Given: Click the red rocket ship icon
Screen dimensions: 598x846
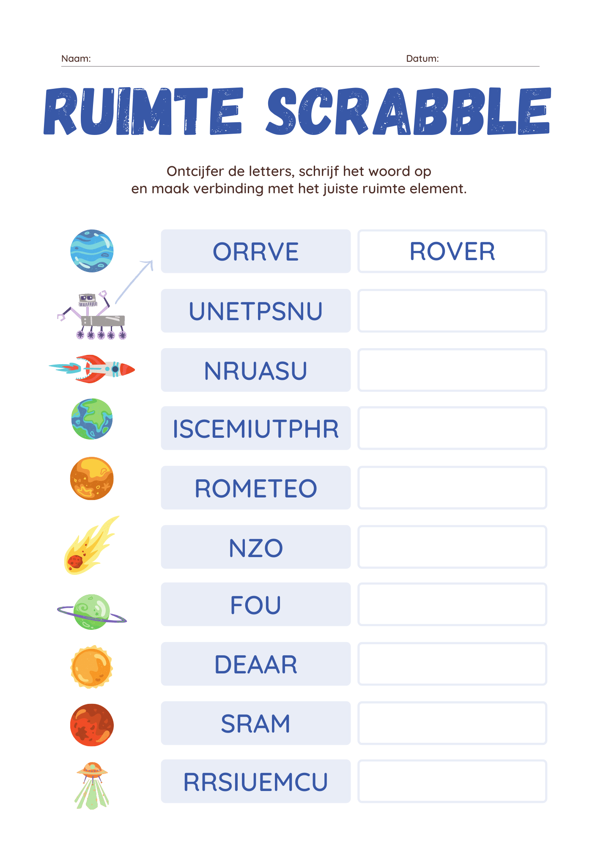Looking at the screenshot, I should (92, 369).
